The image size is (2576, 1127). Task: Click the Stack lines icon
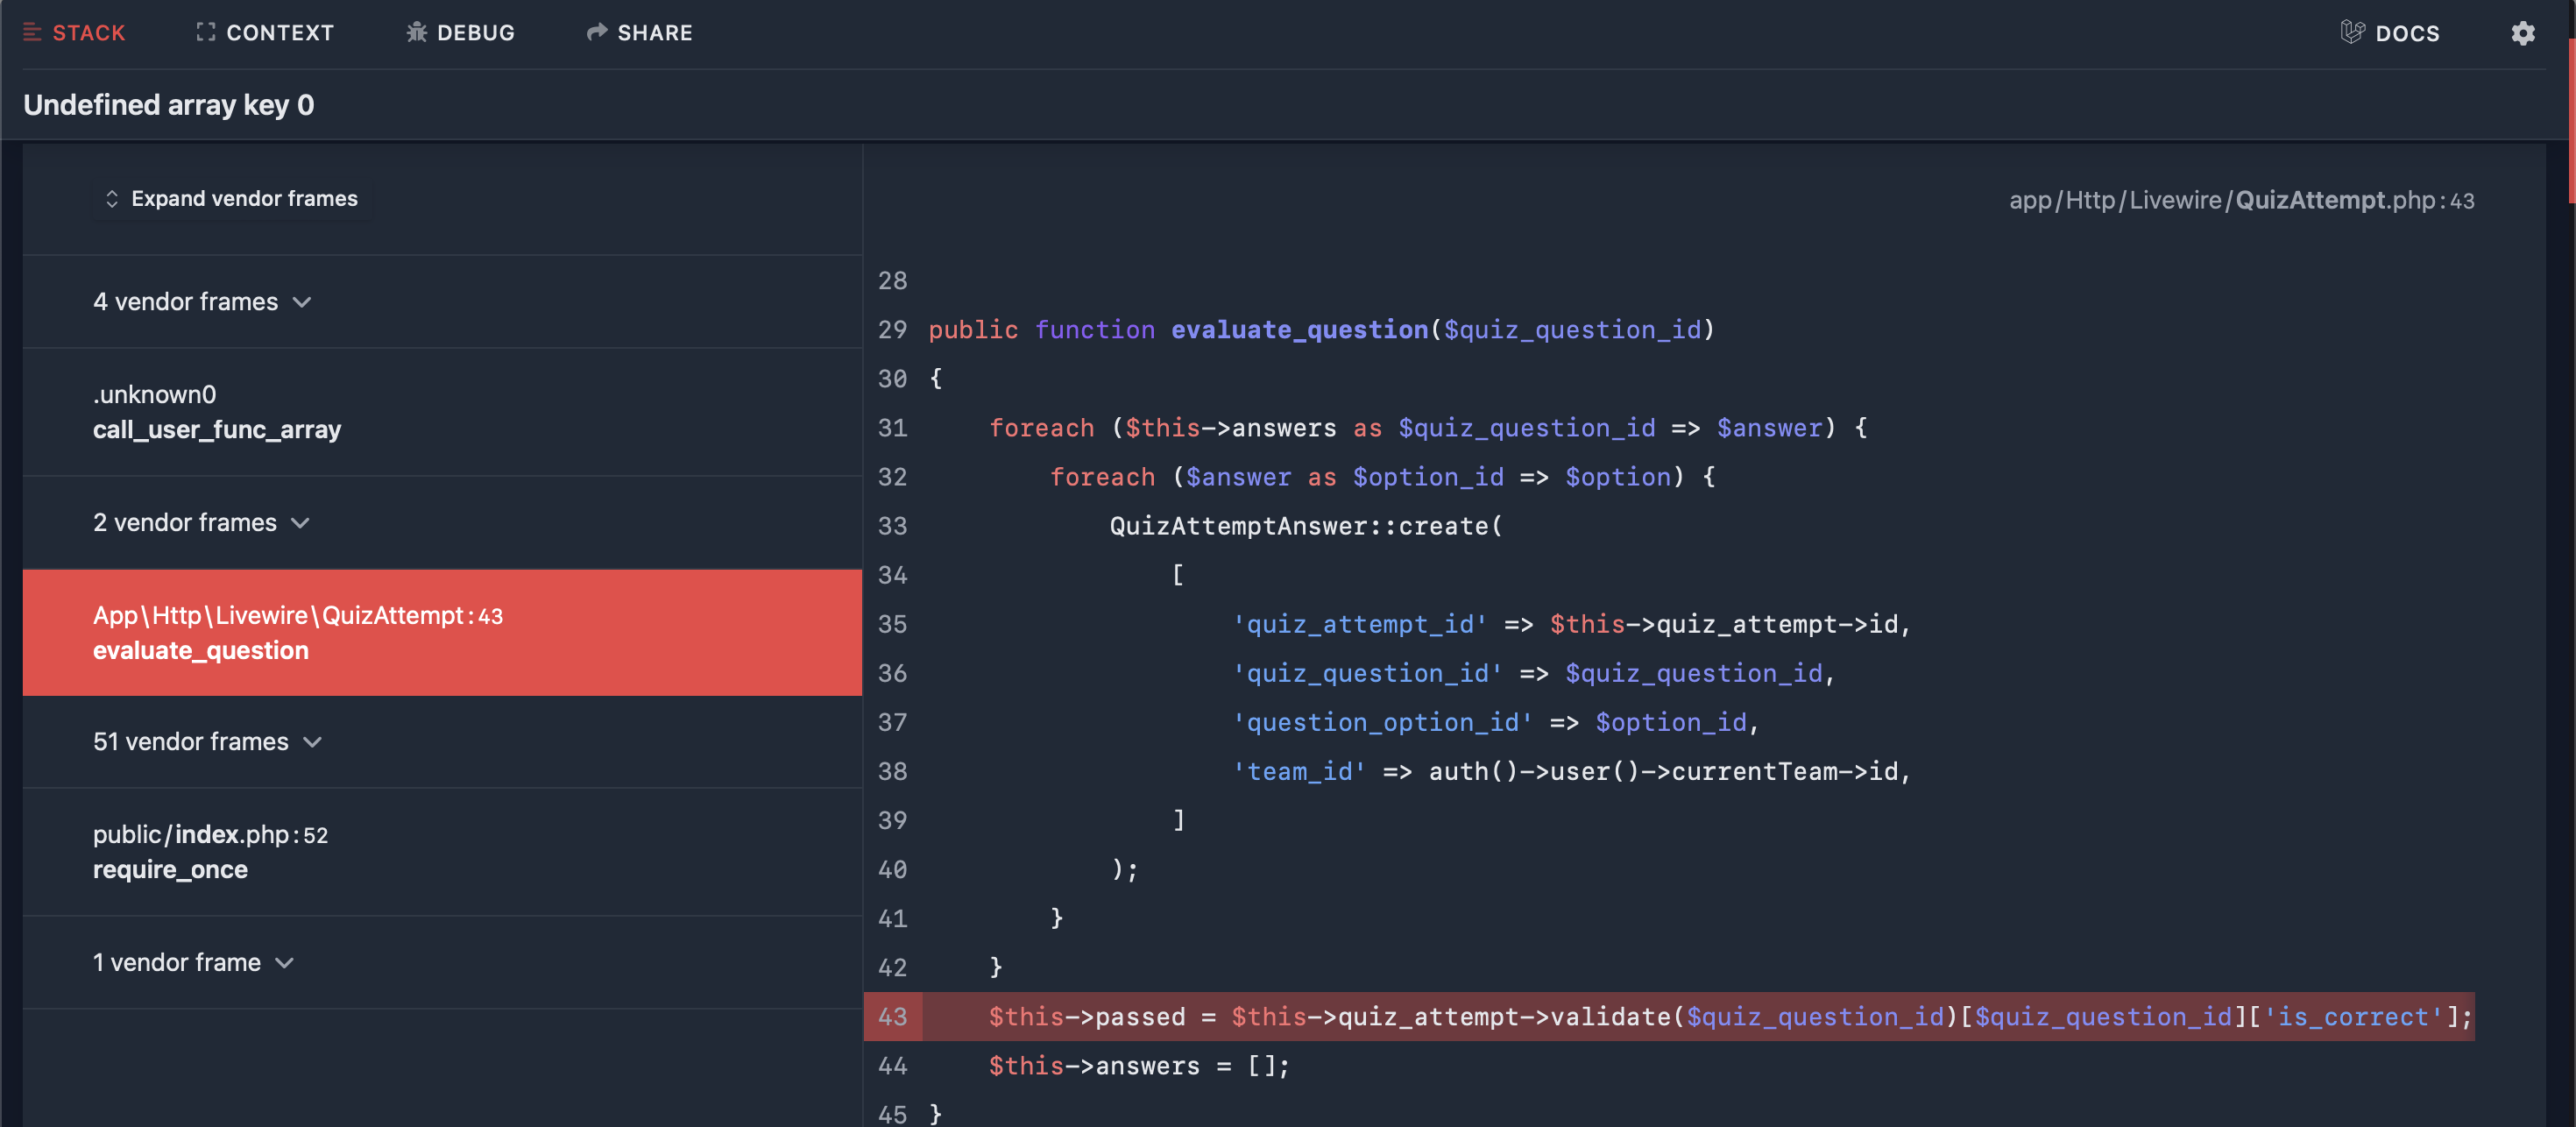[x=32, y=32]
